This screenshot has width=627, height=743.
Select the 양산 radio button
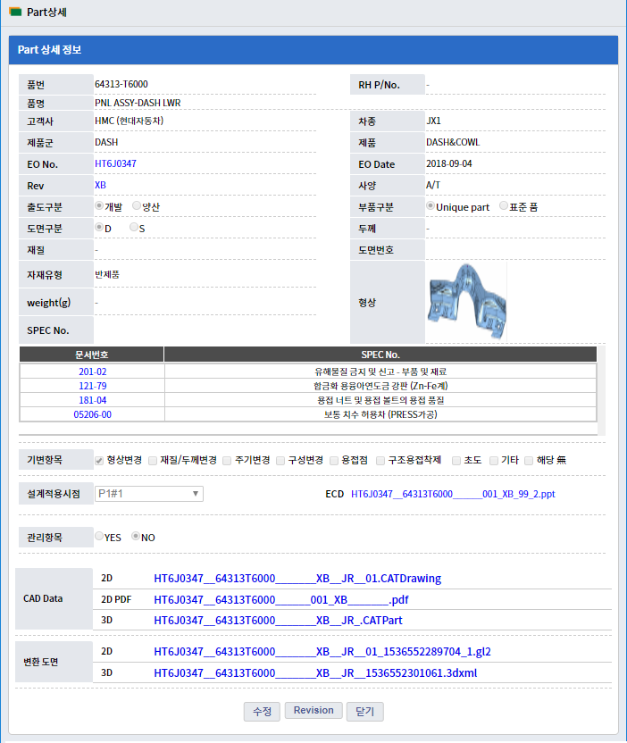pyautogui.click(x=137, y=206)
